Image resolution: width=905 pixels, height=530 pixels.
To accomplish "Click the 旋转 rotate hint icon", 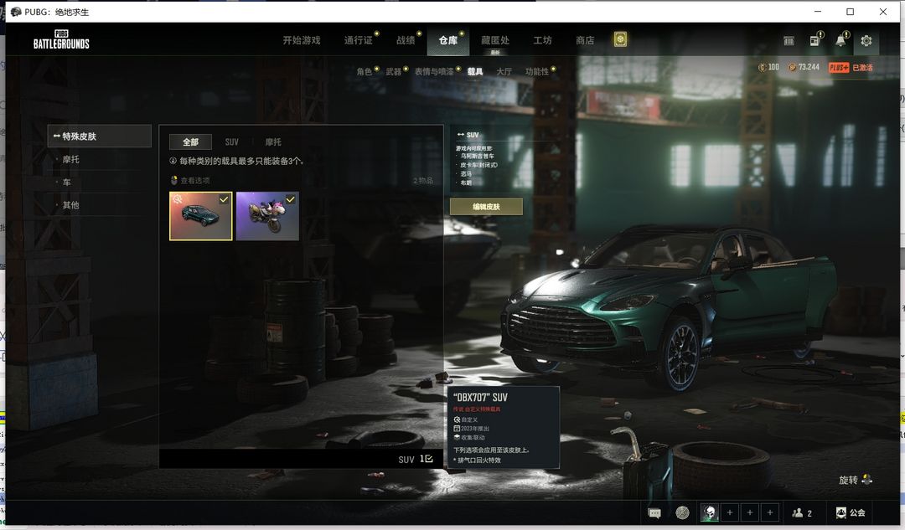I will tap(867, 479).
